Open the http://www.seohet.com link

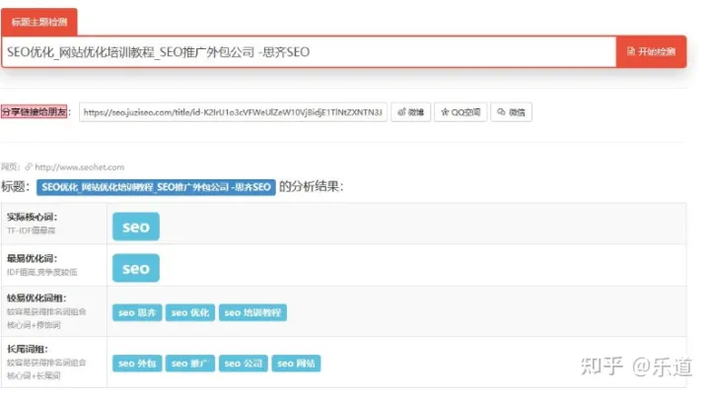pyautogui.click(x=80, y=167)
